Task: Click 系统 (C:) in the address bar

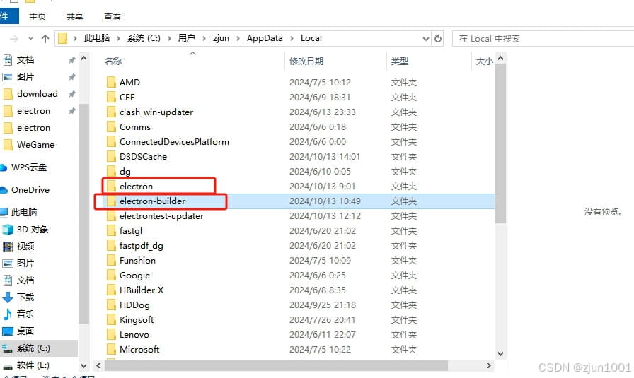Action: (144, 38)
